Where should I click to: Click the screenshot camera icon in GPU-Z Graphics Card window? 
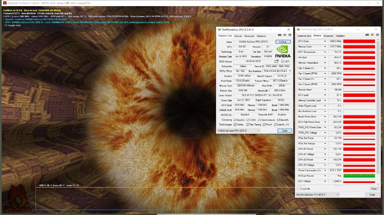[280, 35]
